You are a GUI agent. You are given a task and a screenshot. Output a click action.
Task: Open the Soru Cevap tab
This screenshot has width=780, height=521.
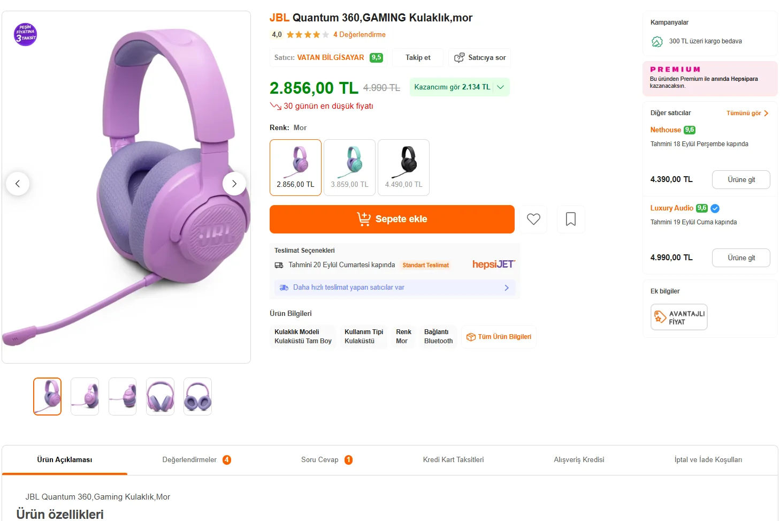point(326,460)
